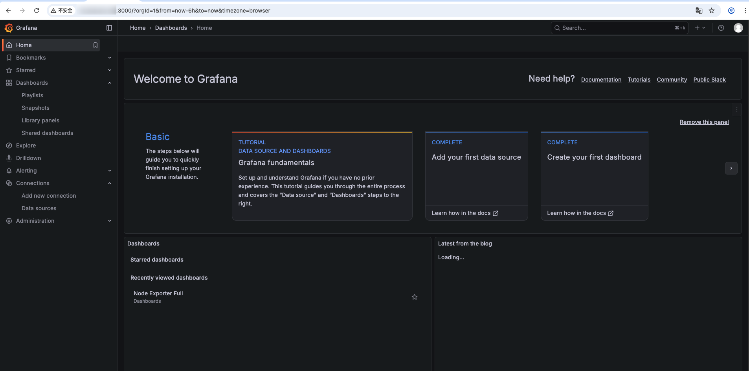Open the setup panel kebab menu

click(x=737, y=109)
